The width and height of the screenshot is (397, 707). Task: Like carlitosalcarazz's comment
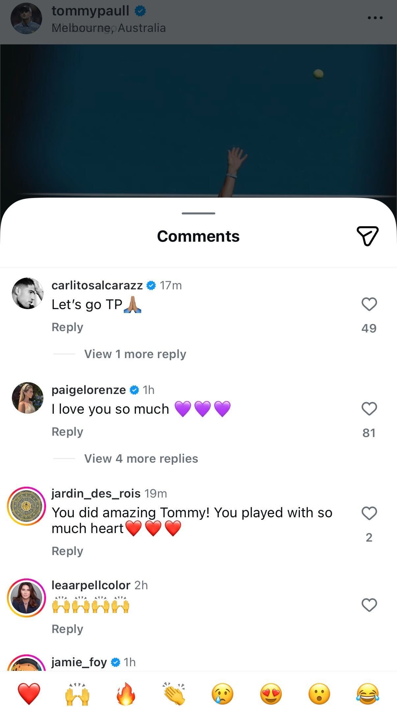pyautogui.click(x=369, y=304)
